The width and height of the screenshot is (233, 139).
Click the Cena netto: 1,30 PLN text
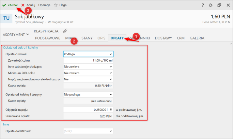[216, 22]
